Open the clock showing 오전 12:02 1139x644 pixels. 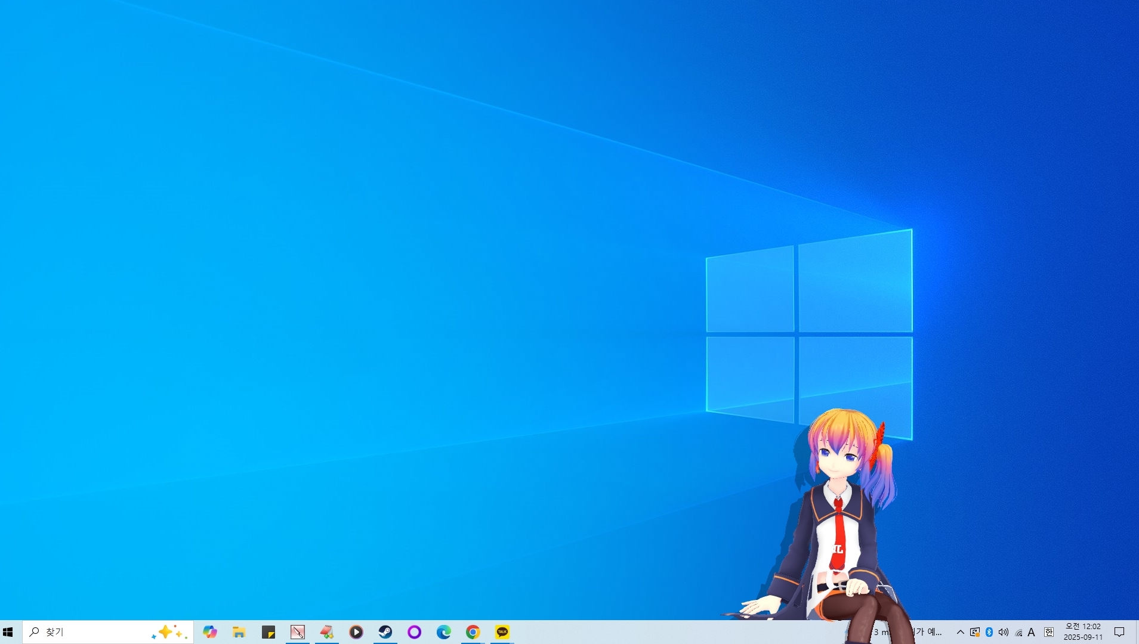[x=1084, y=632]
